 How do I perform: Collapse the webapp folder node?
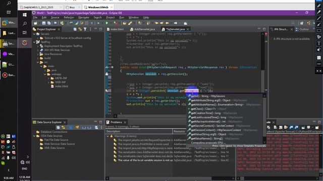pyautogui.click(x=45, y=74)
